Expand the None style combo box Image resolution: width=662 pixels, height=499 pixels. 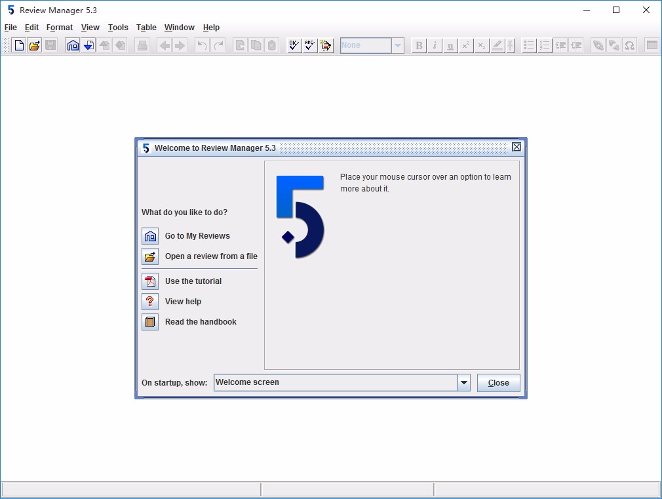point(399,45)
